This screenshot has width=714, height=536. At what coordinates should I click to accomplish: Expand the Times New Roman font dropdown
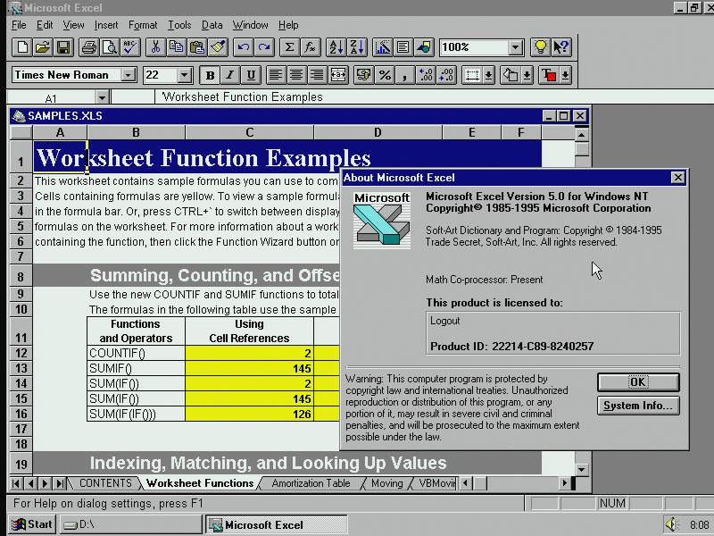coord(129,75)
